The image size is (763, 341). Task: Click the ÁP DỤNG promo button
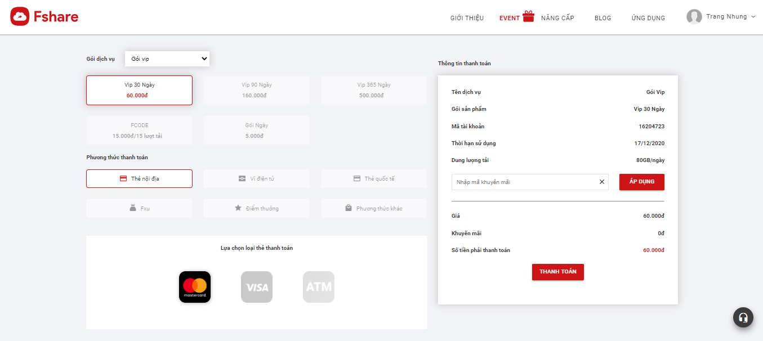click(x=642, y=182)
